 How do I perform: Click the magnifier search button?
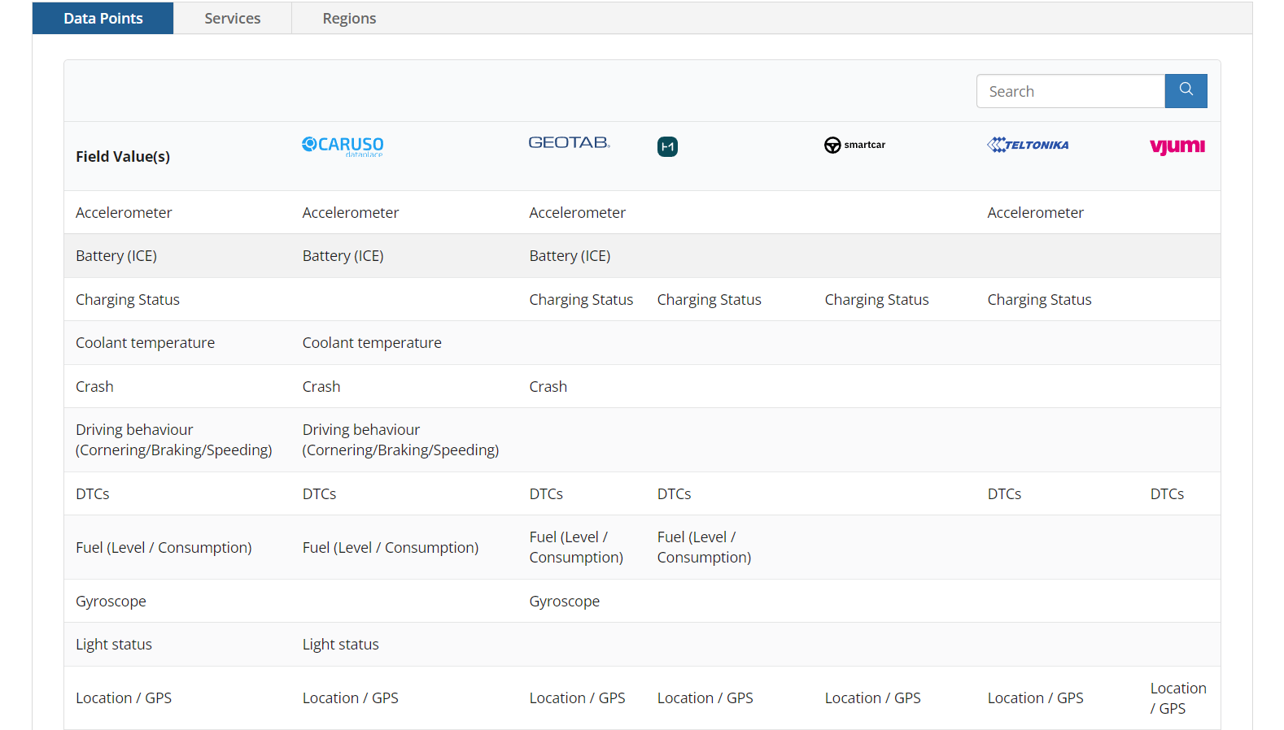tap(1186, 91)
